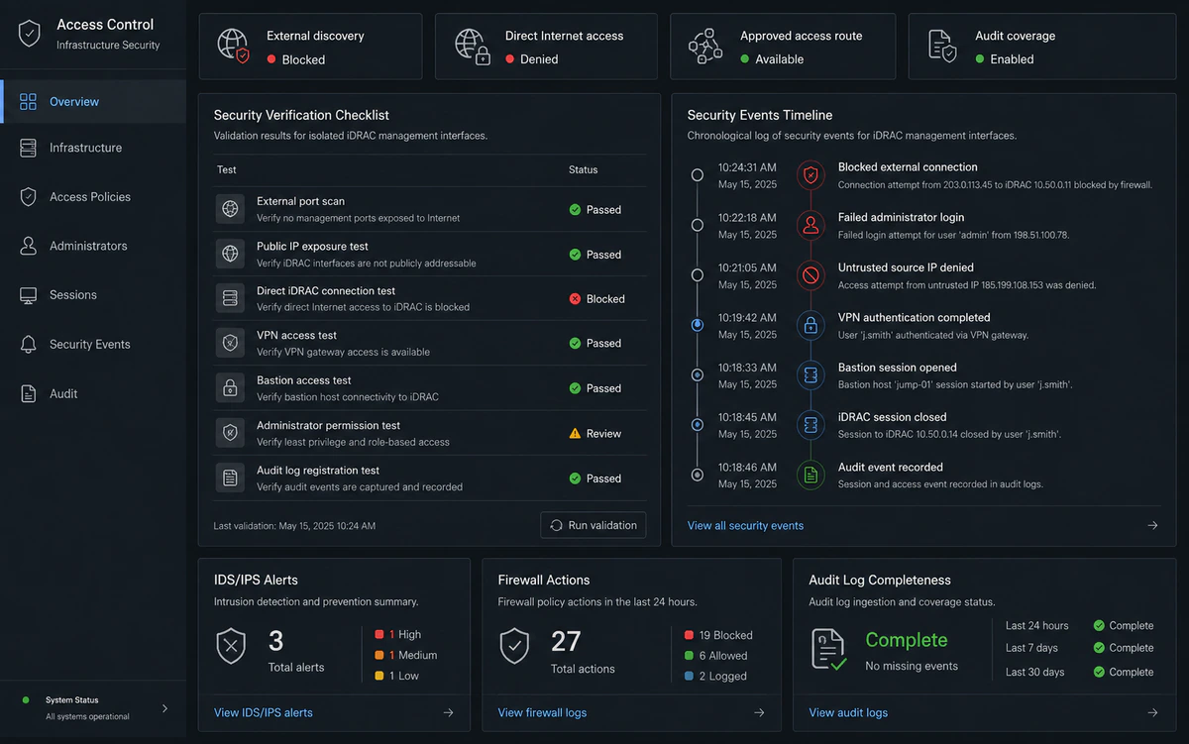The image size is (1189, 744).
Task: Click the Administrator permission test icon
Action: (x=230, y=433)
